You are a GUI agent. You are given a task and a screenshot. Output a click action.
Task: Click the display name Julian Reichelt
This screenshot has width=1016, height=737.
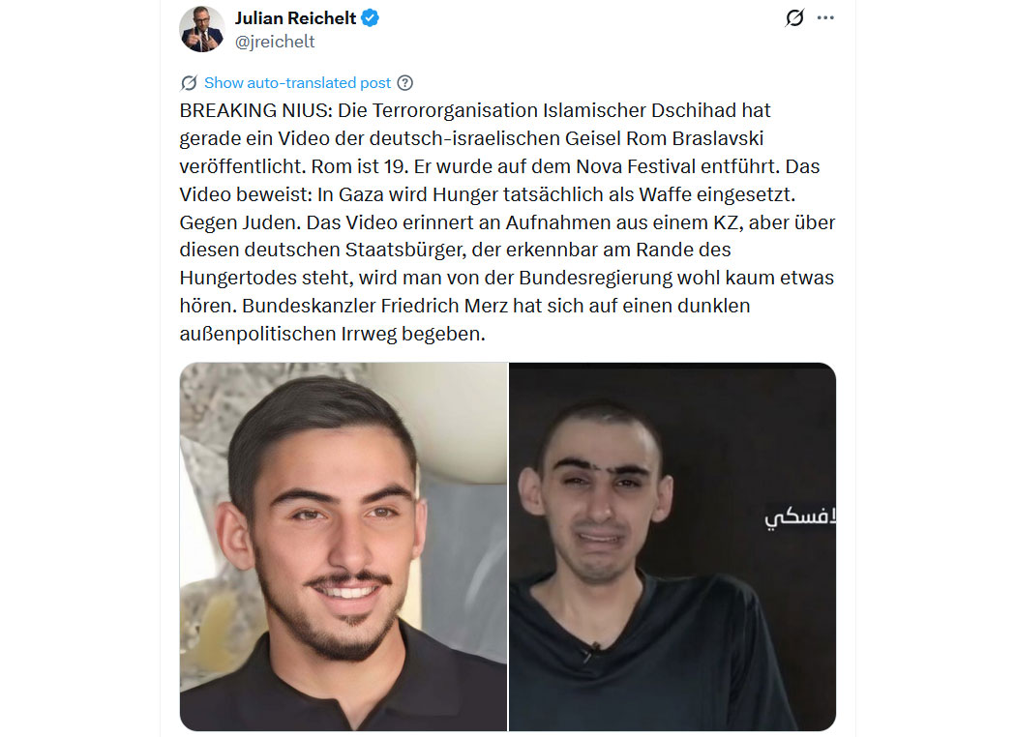pos(295,18)
